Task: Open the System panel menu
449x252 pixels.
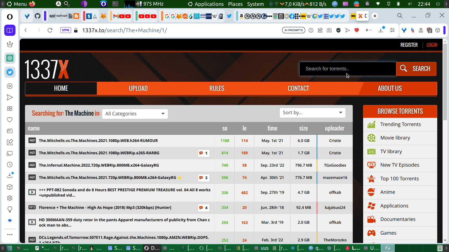Action: (x=255, y=4)
